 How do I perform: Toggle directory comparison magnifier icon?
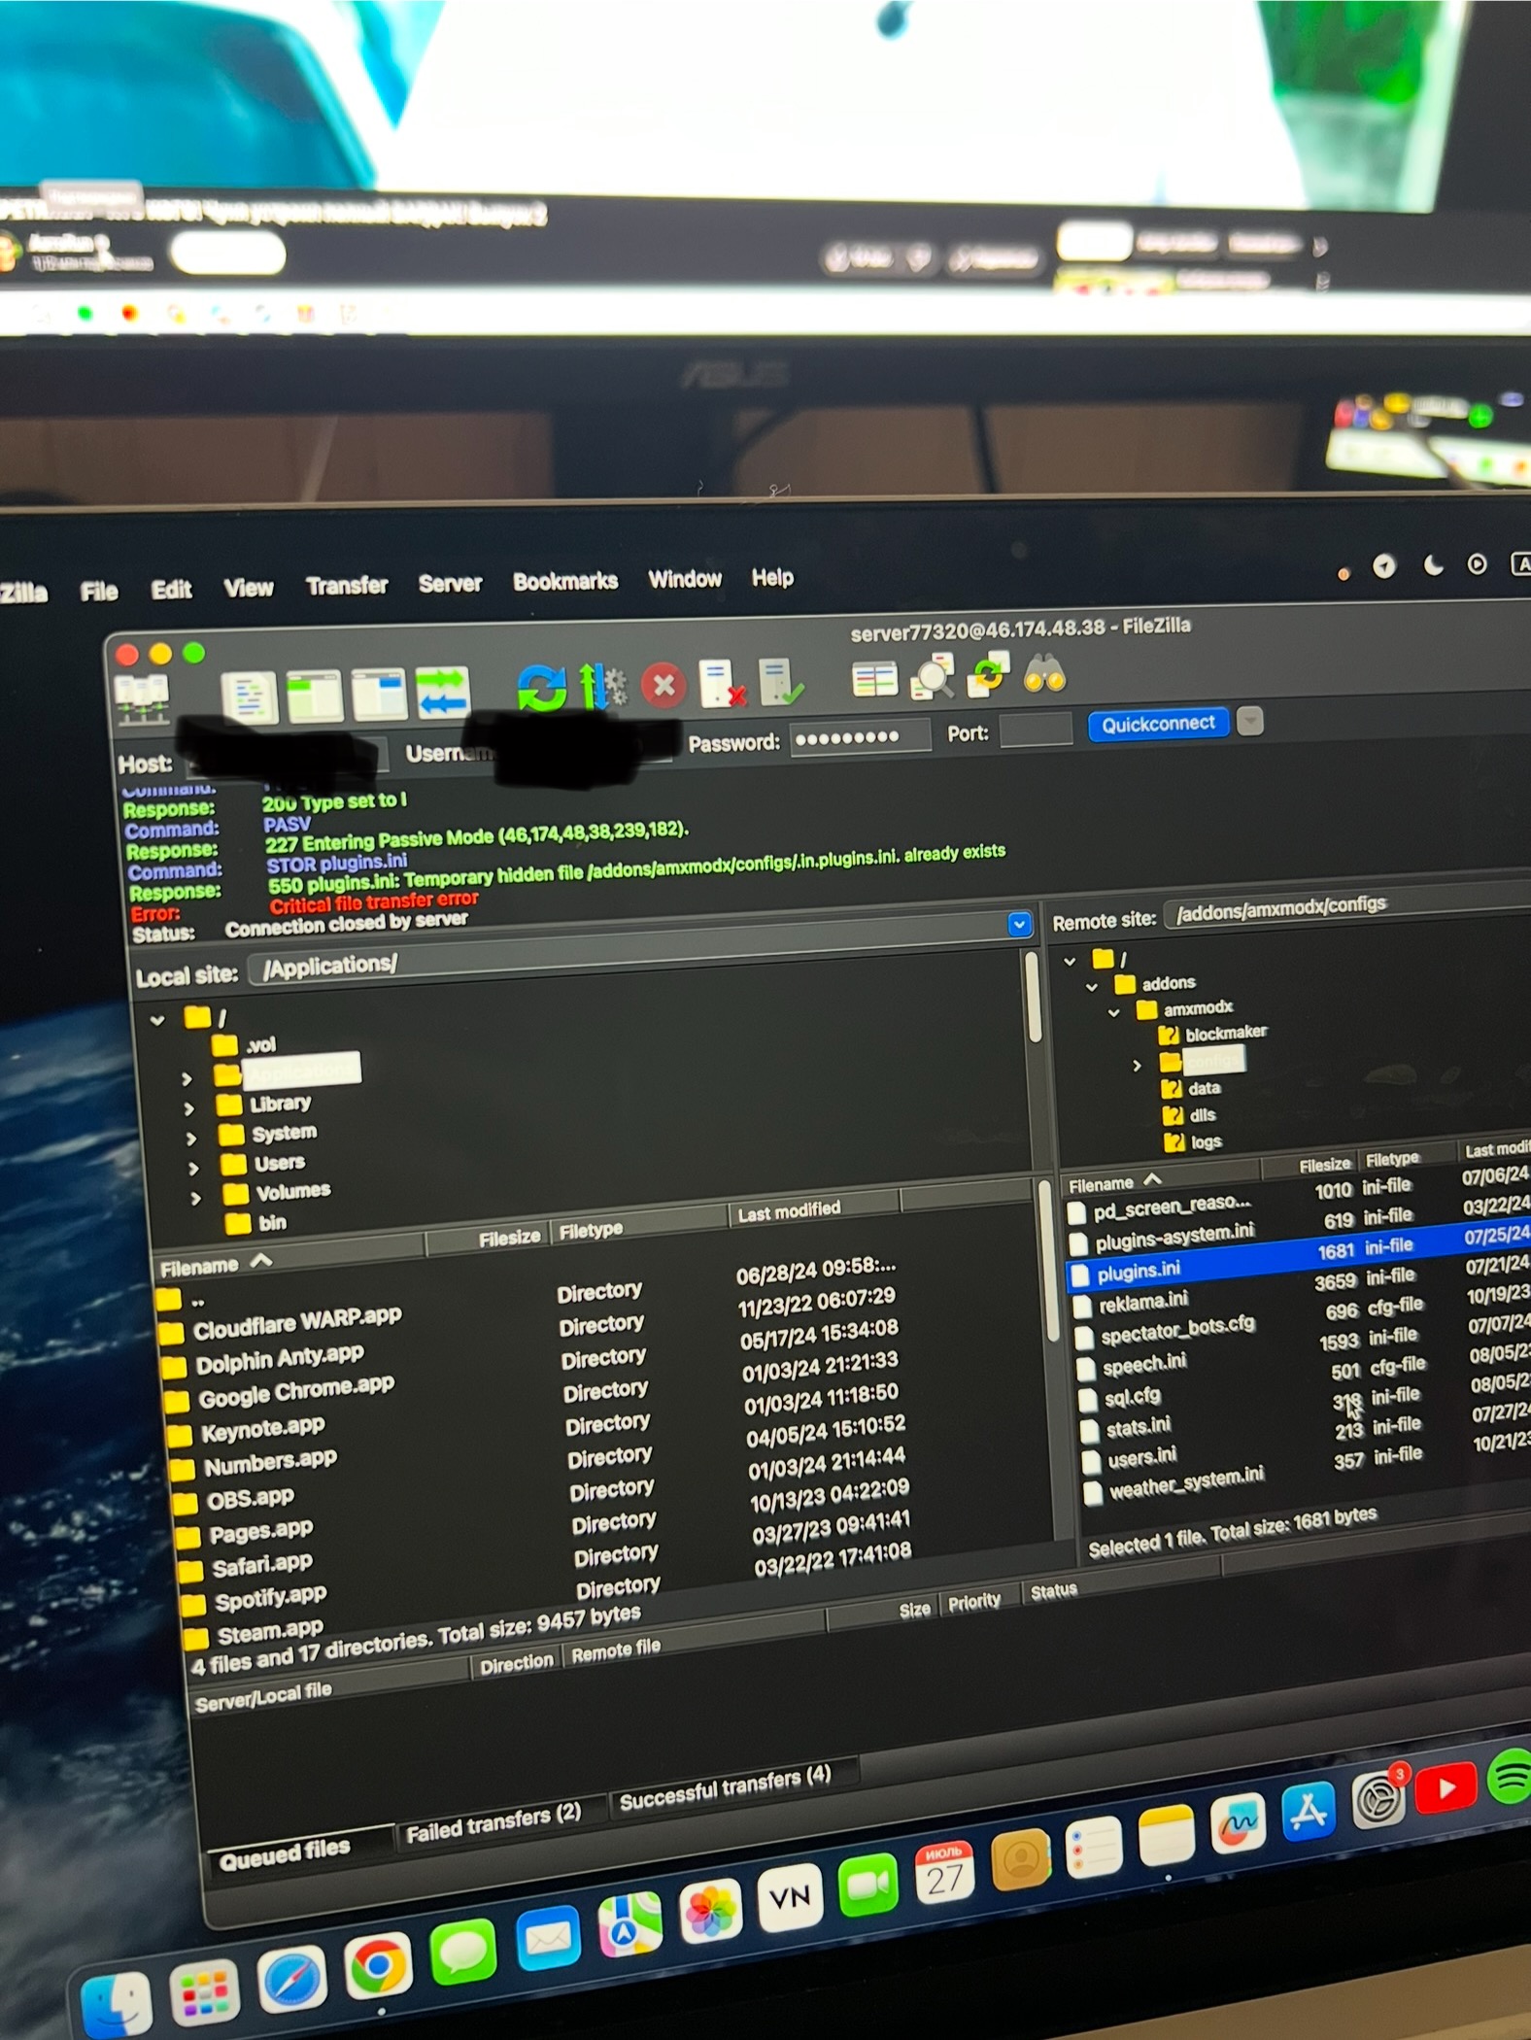coord(933,676)
